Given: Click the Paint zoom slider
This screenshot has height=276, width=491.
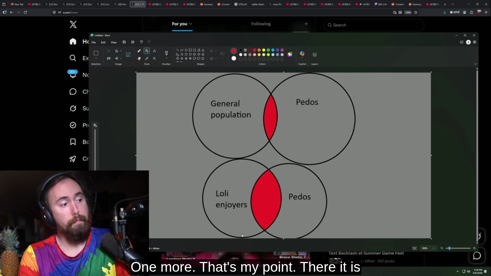Looking at the screenshot, I should pyautogui.click(x=459, y=248).
